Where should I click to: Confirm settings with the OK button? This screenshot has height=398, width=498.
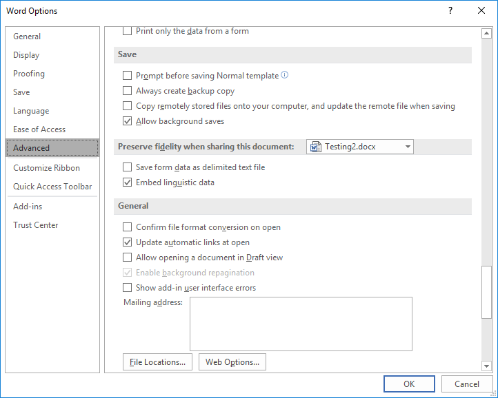click(409, 384)
